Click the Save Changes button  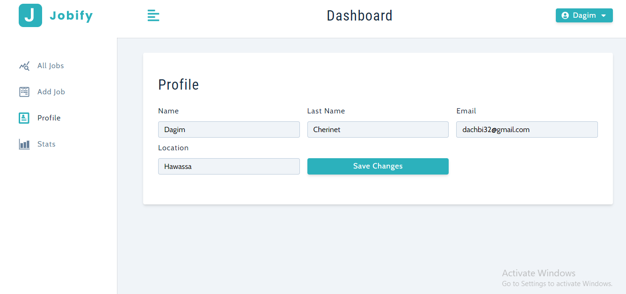coord(378,166)
